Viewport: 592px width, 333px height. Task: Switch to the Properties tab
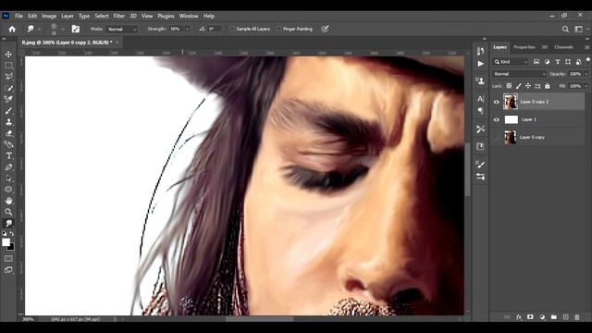point(524,47)
